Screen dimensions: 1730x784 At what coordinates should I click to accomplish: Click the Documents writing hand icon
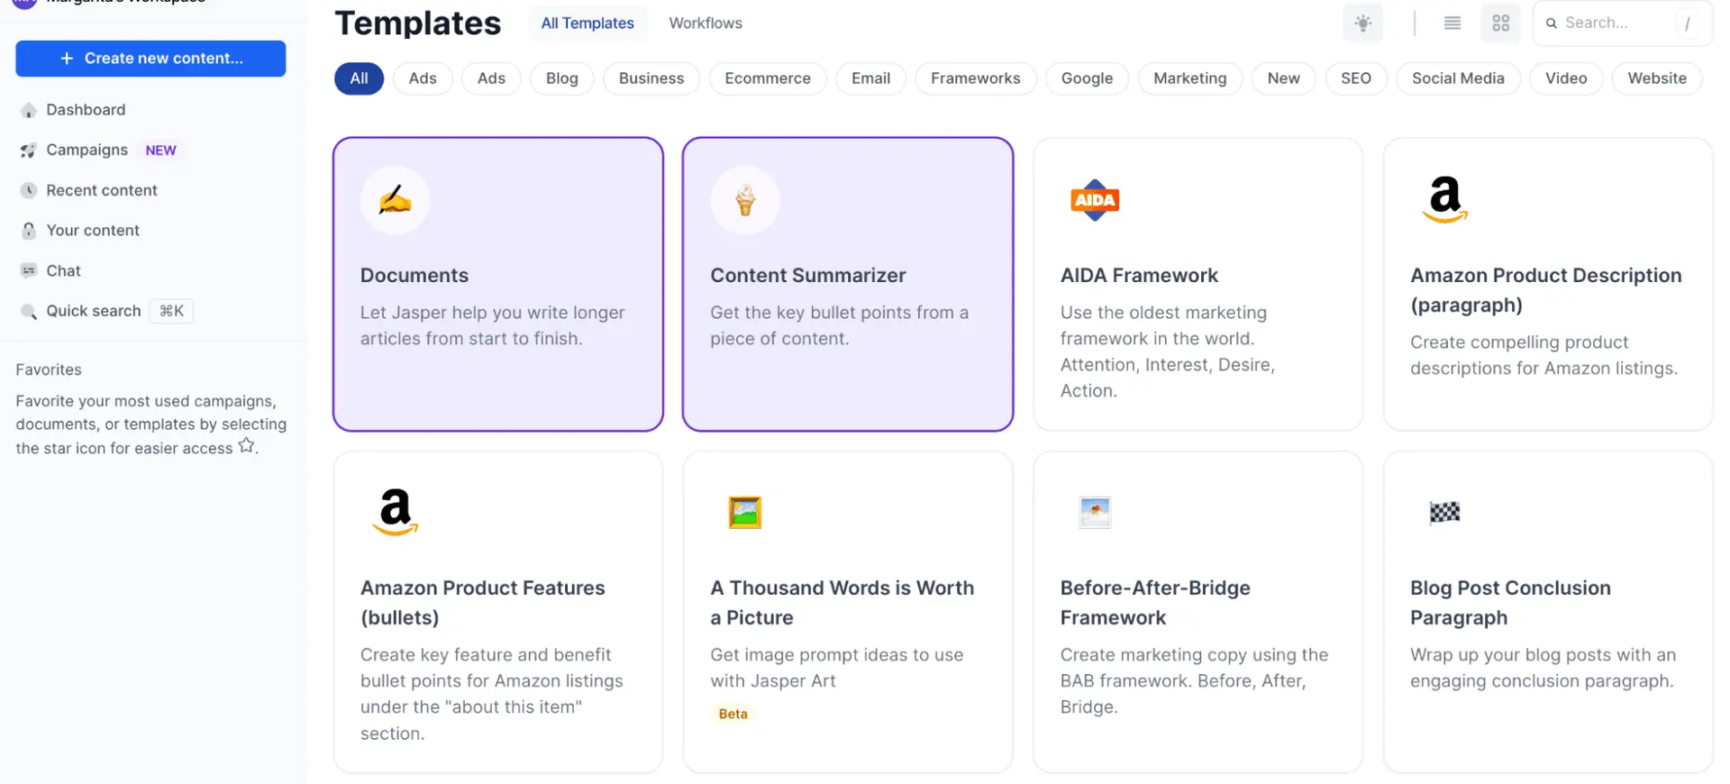395,200
